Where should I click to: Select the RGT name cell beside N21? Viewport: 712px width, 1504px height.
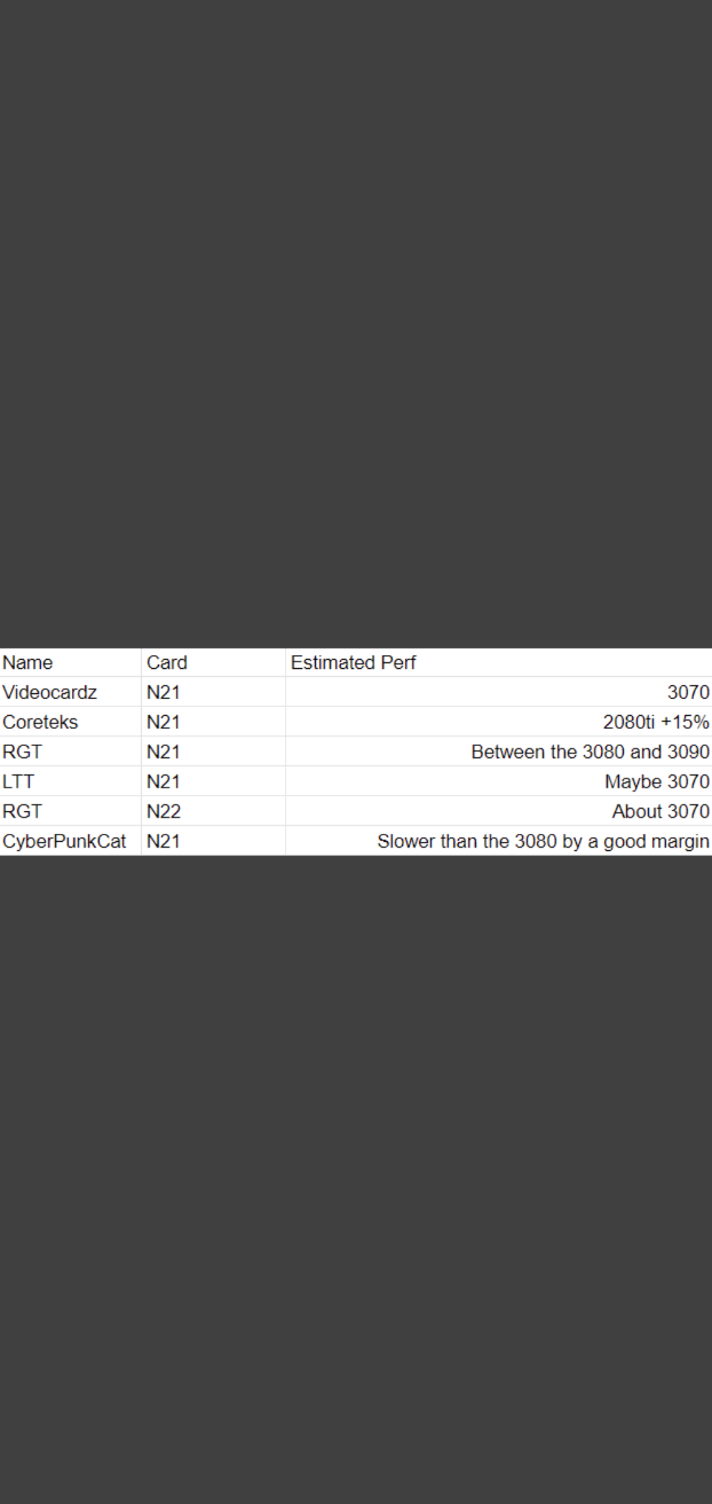pyautogui.click(x=22, y=752)
